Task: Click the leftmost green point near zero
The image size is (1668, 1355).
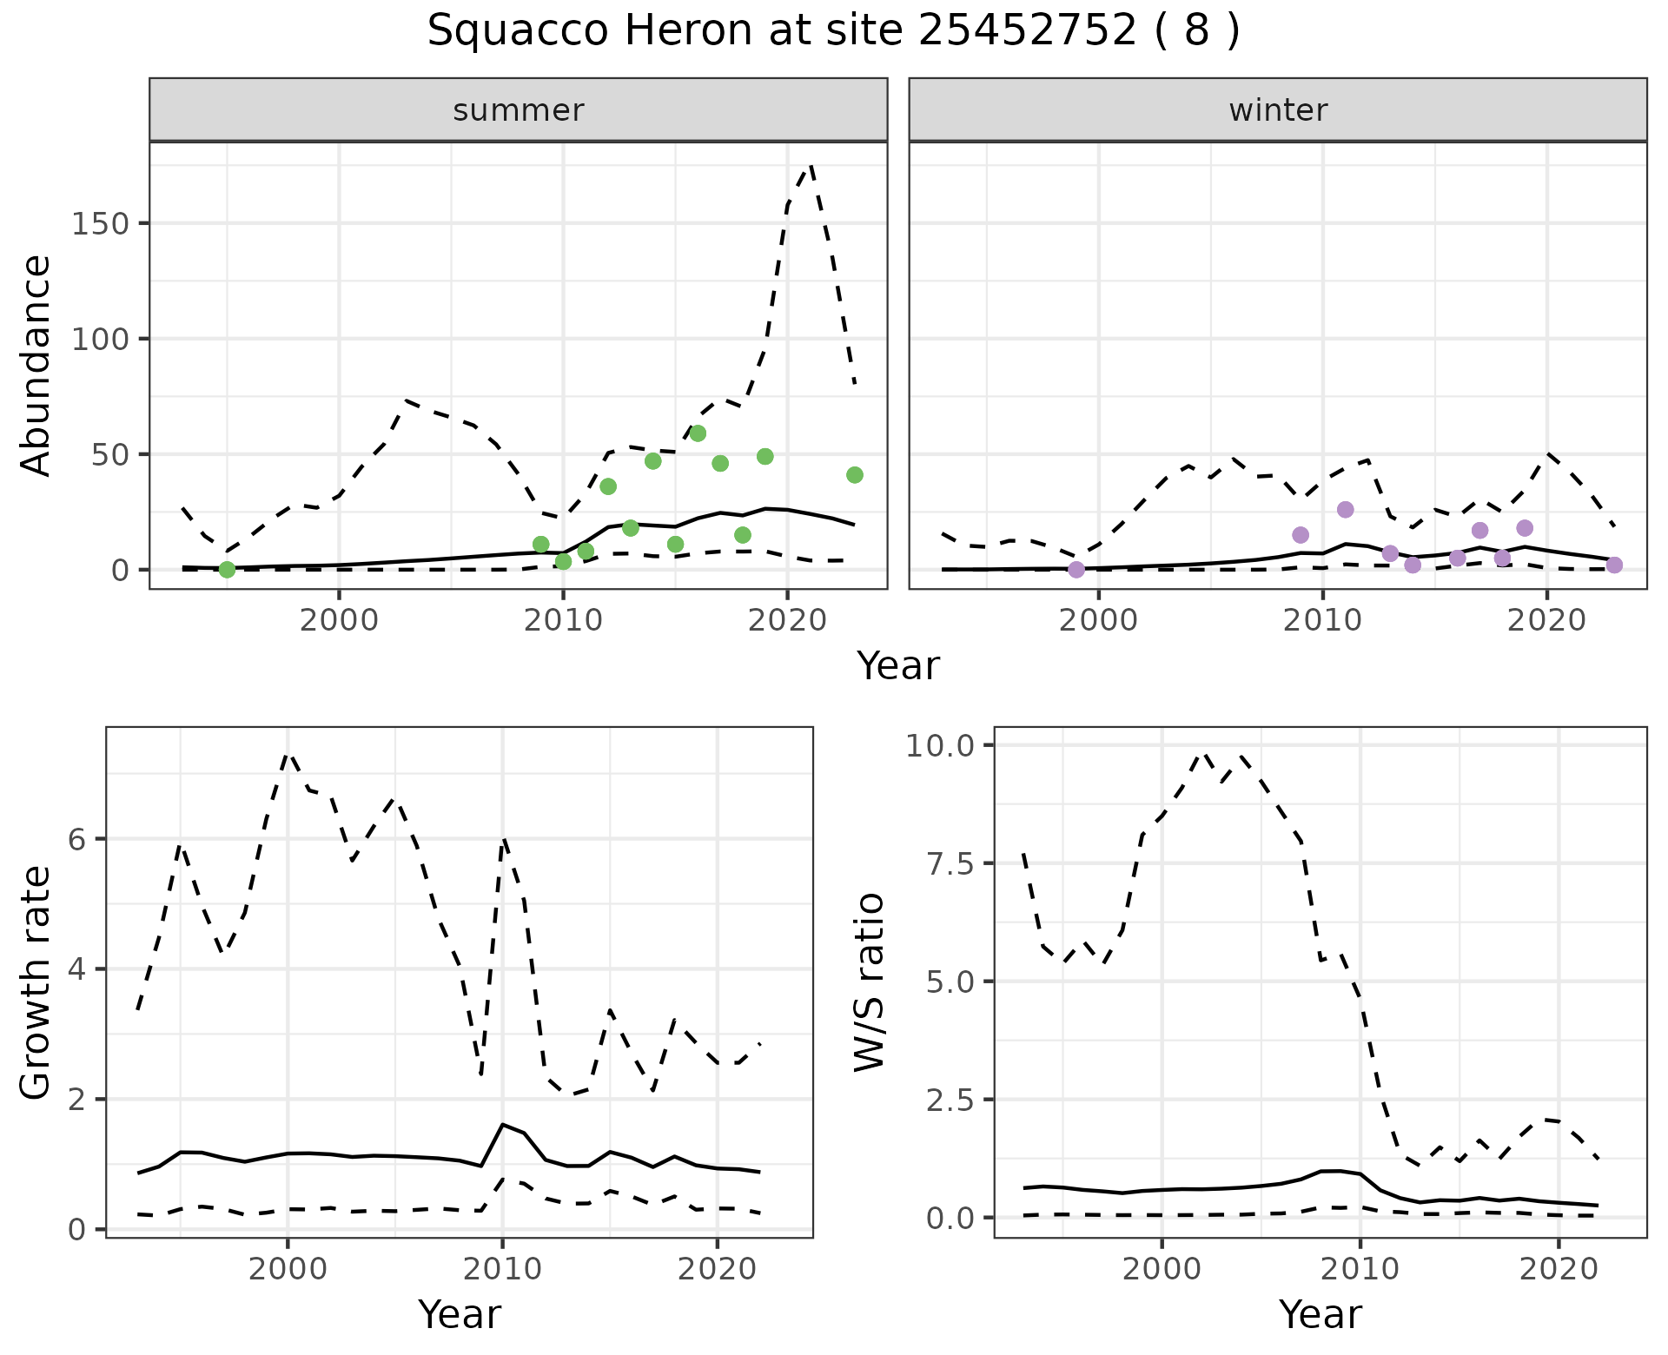Action: (228, 570)
